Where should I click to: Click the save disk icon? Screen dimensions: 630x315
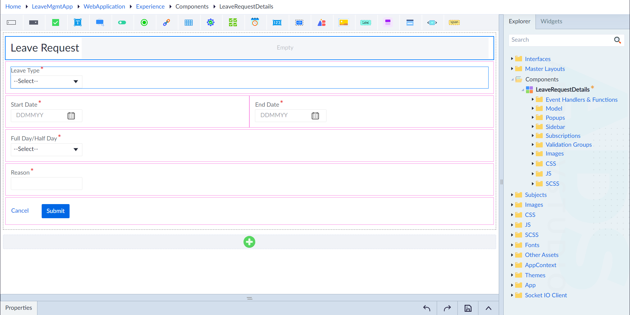pyautogui.click(x=468, y=308)
